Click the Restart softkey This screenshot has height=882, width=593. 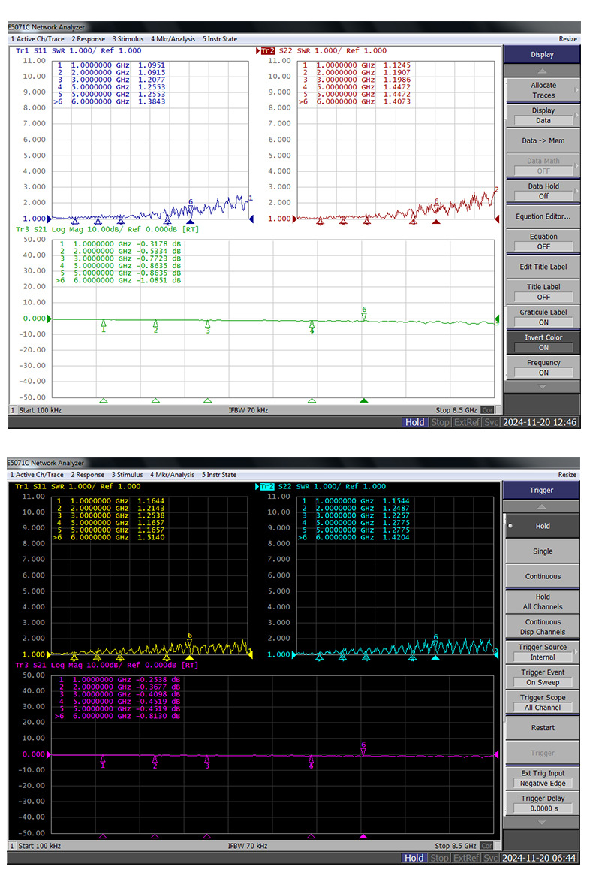pyautogui.click(x=543, y=727)
